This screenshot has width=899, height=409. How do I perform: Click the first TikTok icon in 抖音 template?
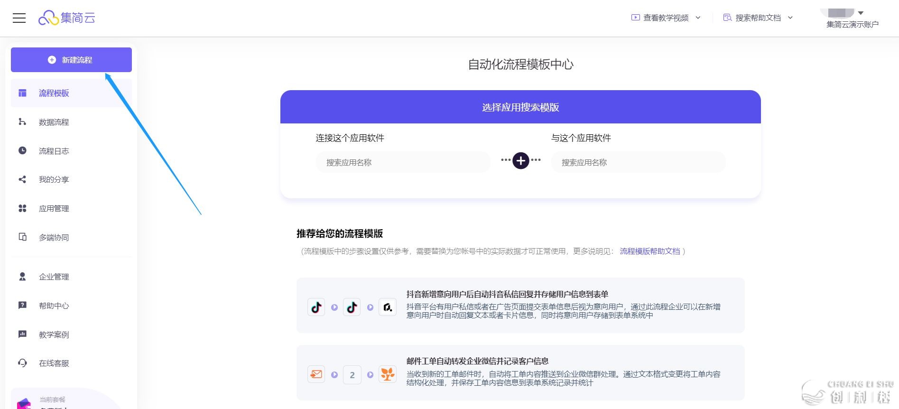pos(316,307)
